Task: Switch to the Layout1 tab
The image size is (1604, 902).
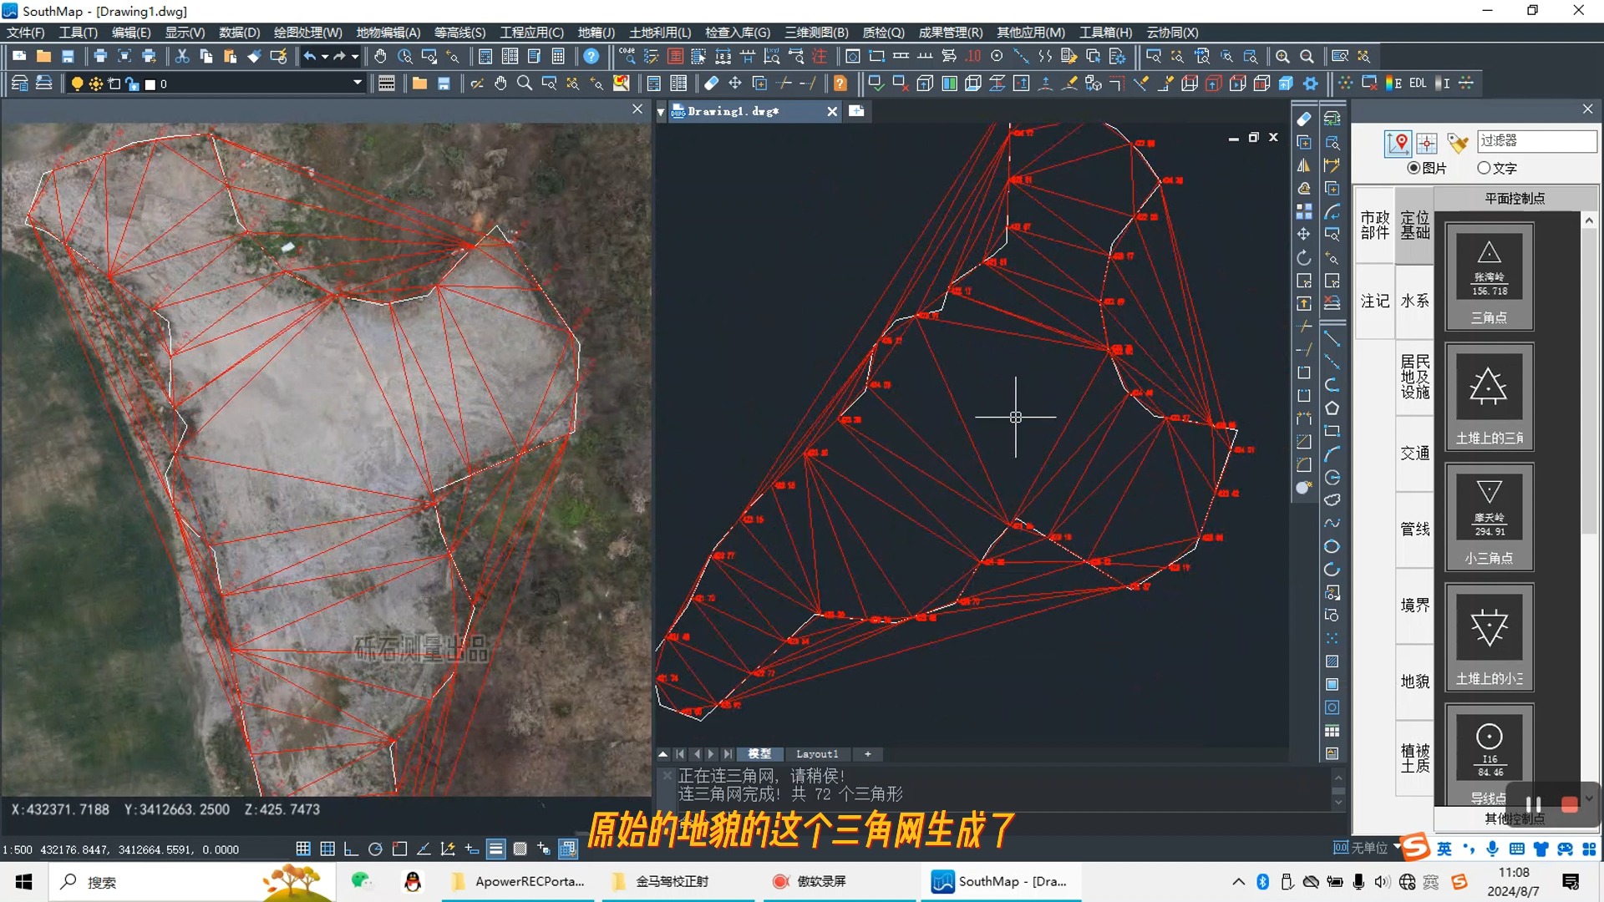Action: (816, 754)
